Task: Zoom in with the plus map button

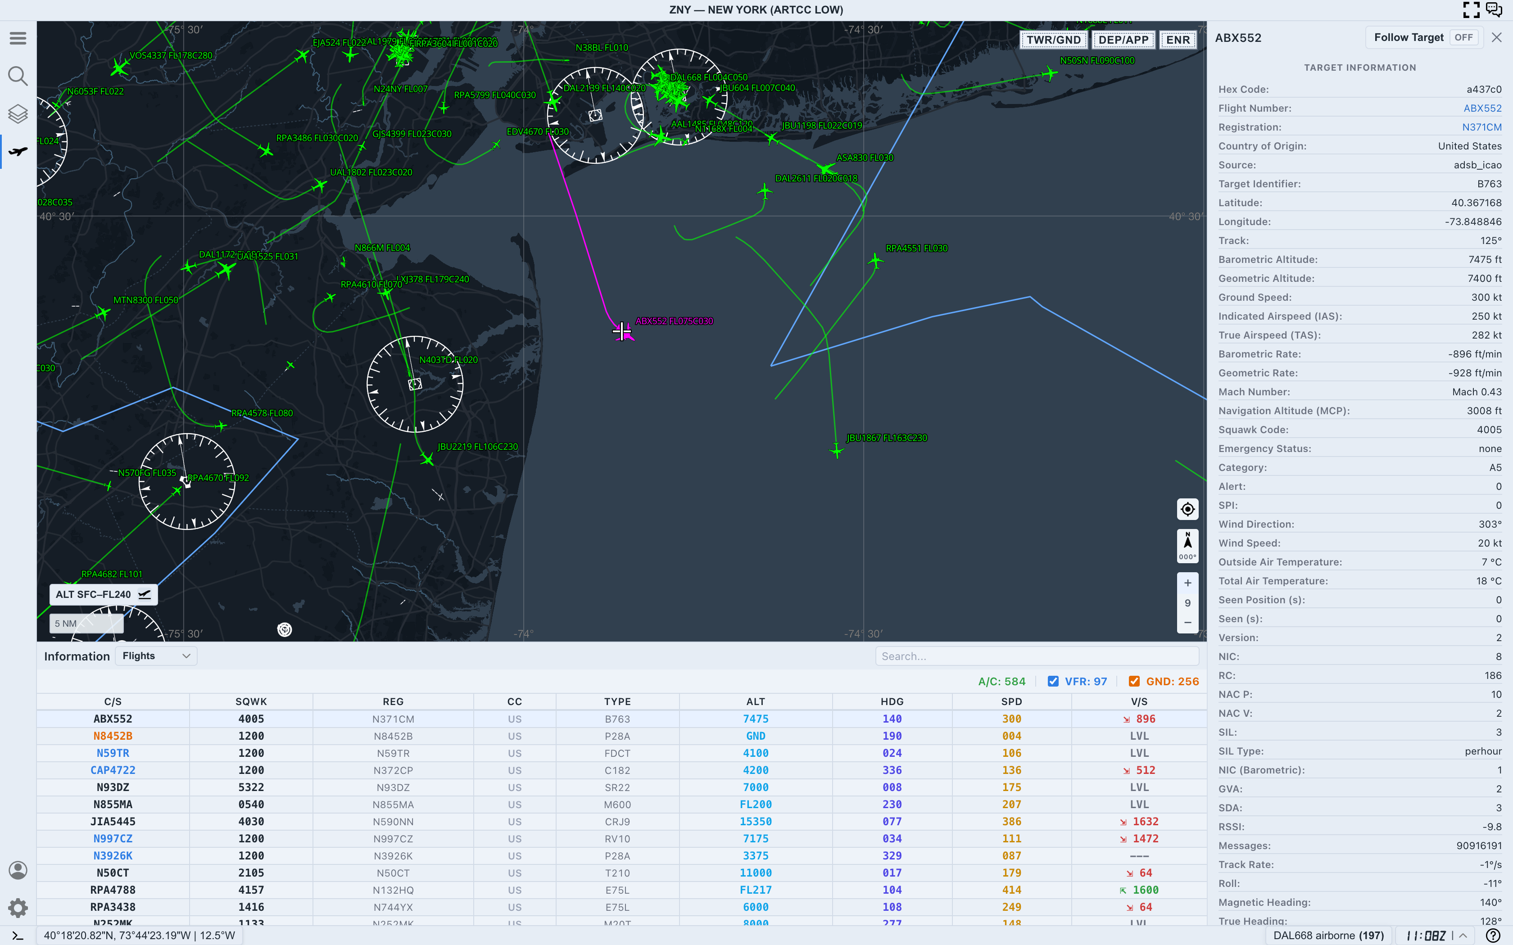Action: pyautogui.click(x=1187, y=583)
